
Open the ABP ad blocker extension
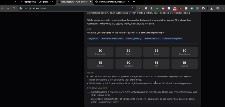[x=163, y=8]
